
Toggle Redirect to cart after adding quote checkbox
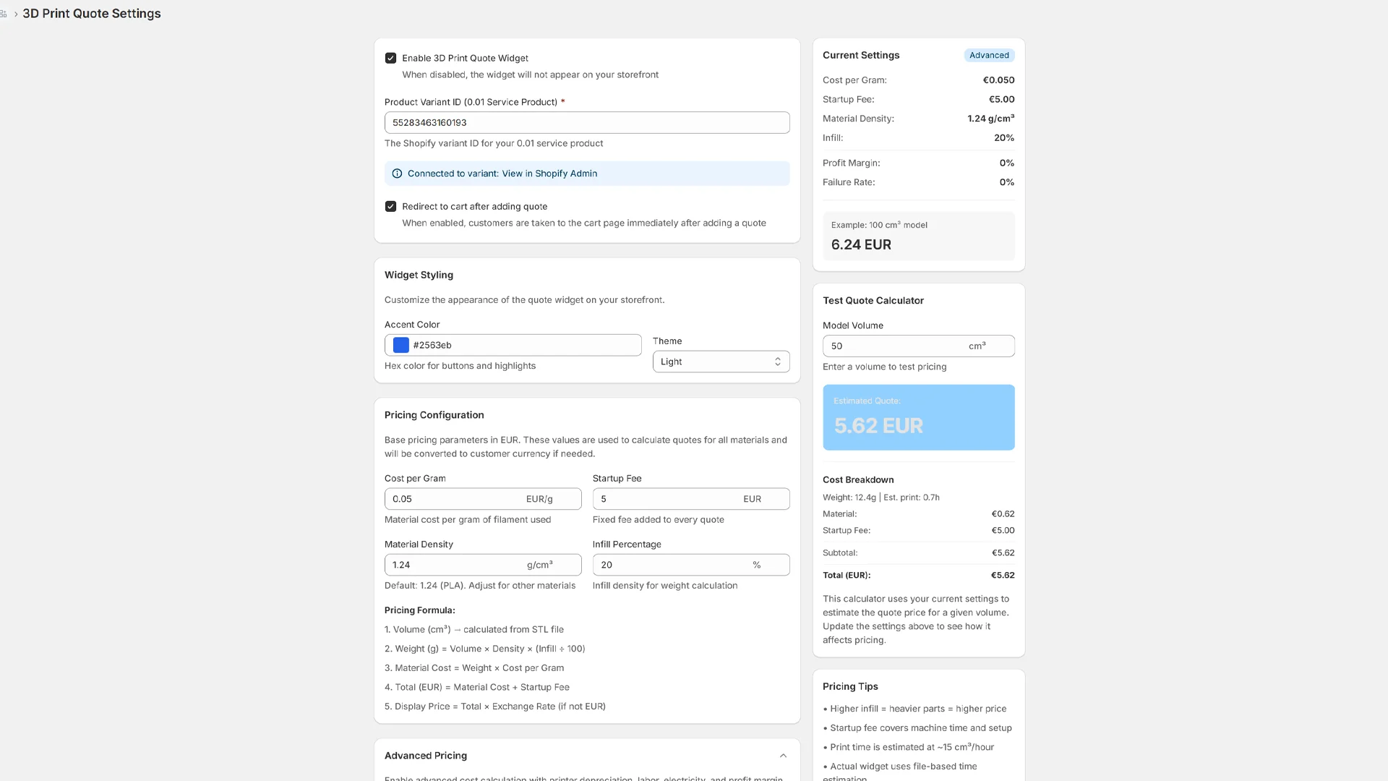[x=390, y=206]
